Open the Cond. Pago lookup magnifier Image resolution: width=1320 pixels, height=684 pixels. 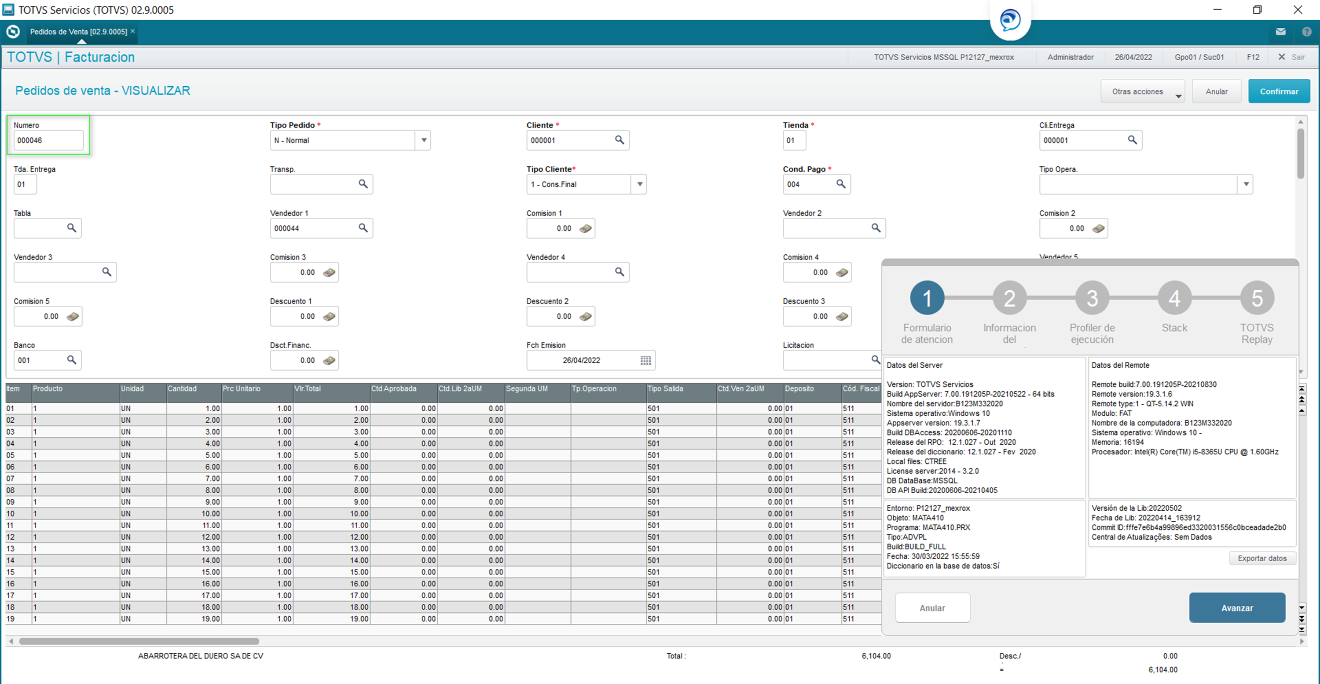(841, 184)
